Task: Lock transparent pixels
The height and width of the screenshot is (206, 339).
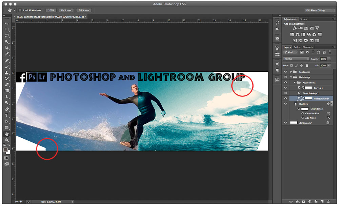Action: pyautogui.click(x=292, y=65)
